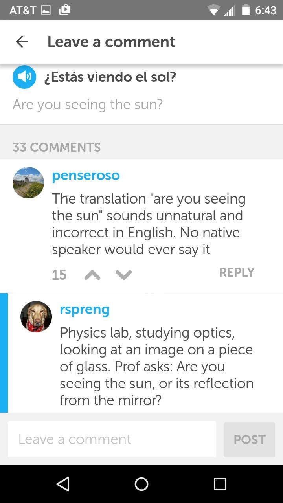Tap the app update notification icon
283x503 pixels.
click(x=65, y=10)
